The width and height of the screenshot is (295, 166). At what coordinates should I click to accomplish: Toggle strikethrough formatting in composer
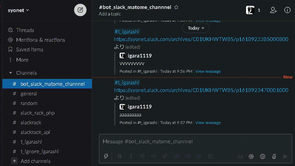click(142, 156)
